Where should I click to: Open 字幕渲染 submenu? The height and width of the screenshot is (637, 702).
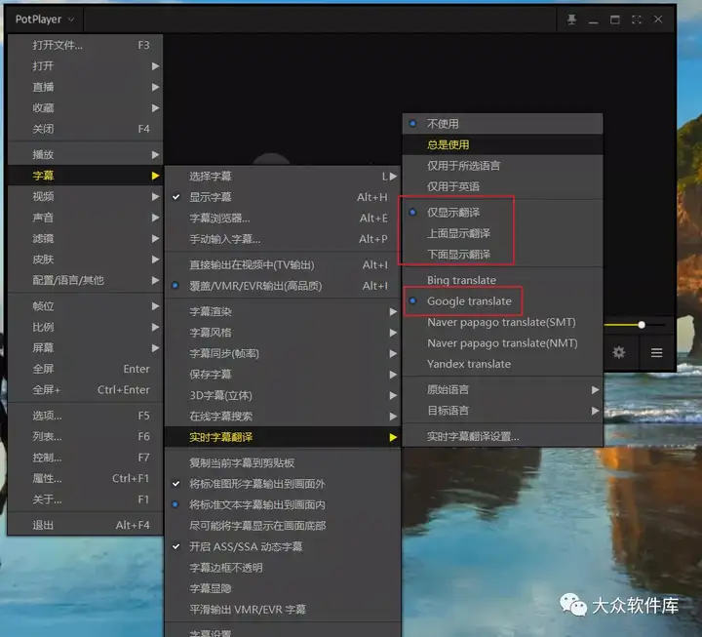click(283, 311)
